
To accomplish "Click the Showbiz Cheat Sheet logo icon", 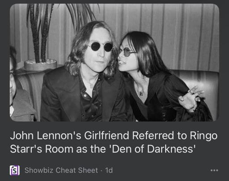I will (x=15, y=170).
